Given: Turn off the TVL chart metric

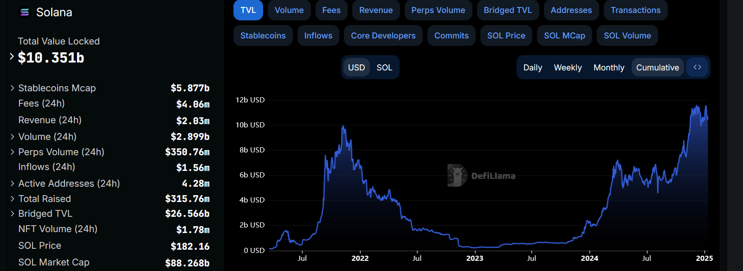Looking at the screenshot, I should tap(248, 10).
